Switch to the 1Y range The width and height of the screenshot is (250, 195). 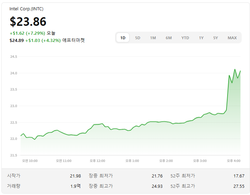[x=201, y=38]
